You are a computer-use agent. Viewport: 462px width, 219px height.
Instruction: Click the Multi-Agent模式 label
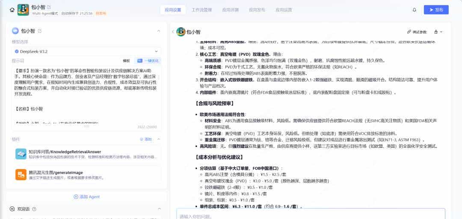point(45,14)
